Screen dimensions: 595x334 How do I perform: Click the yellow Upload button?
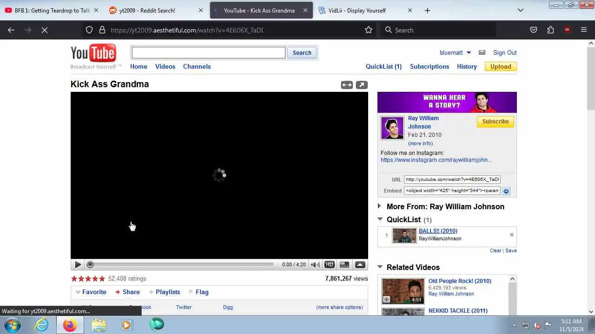coord(501,66)
